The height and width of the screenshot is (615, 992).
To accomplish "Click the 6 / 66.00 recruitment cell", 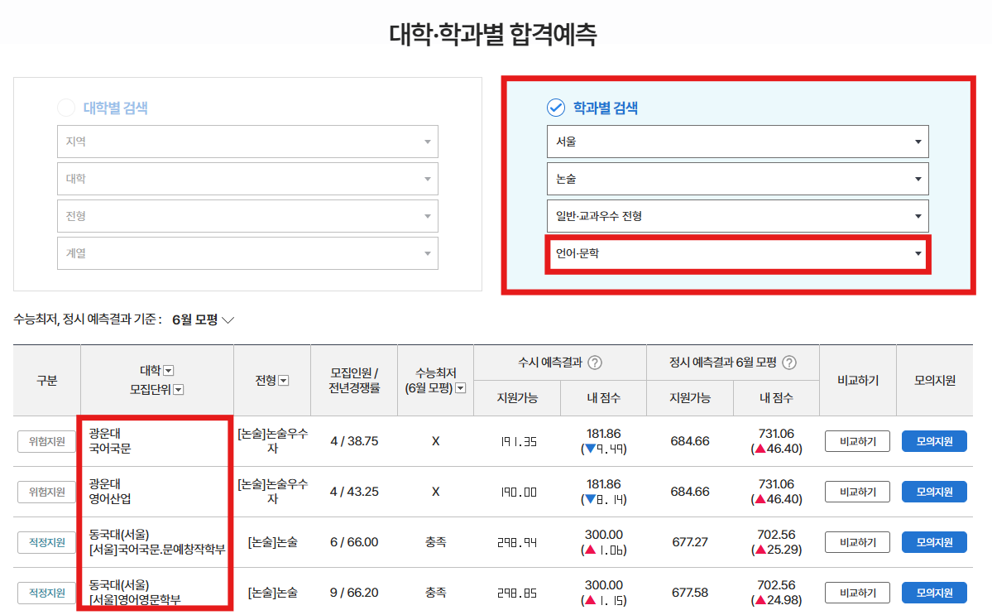I will tap(354, 542).
